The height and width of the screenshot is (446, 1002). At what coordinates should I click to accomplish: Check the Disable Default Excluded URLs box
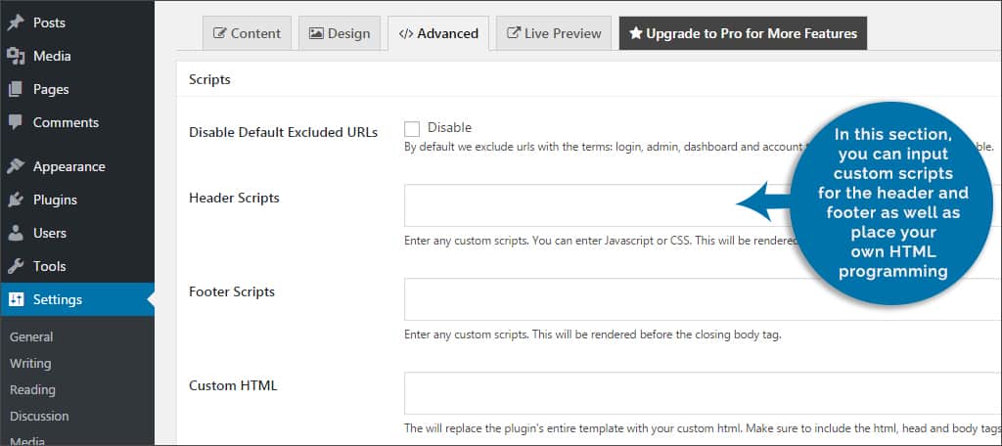coord(412,129)
